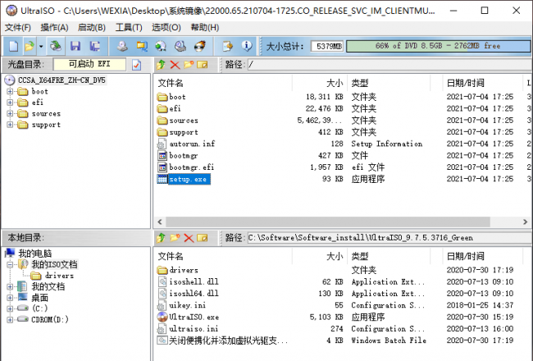533x361 pixels.
Task: Sort image list by 文件名 column header
Action: (x=171, y=83)
